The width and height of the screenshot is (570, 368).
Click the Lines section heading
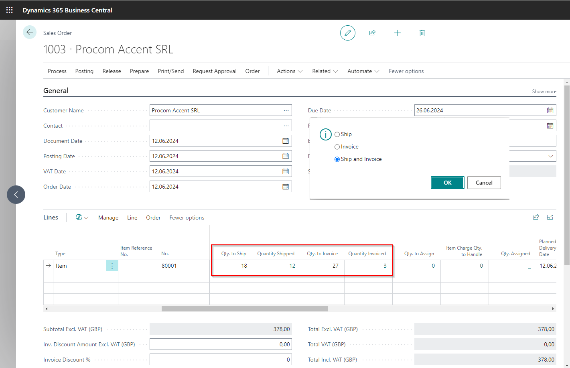51,217
